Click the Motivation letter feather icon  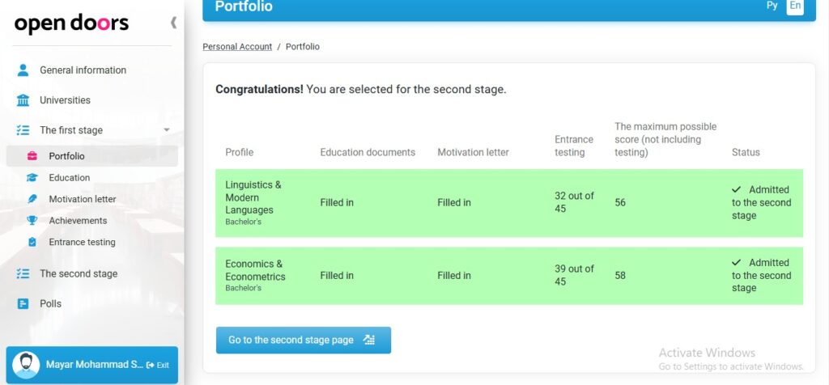[32, 199]
